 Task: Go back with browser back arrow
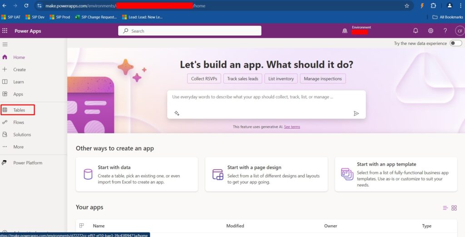[x=4, y=5]
